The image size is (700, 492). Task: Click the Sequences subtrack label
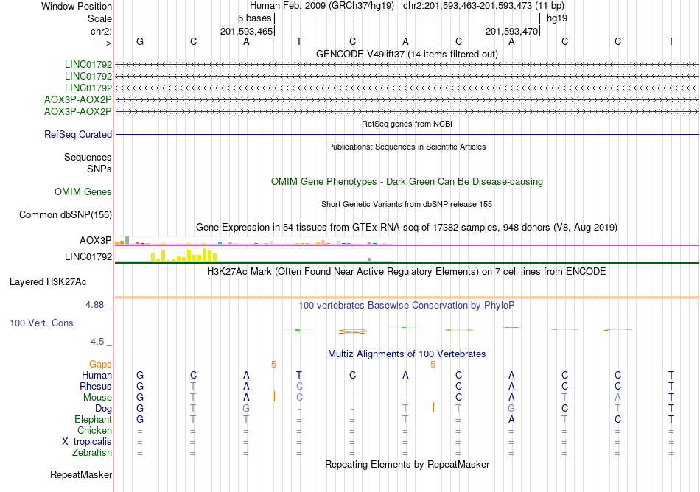tap(88, 157)
